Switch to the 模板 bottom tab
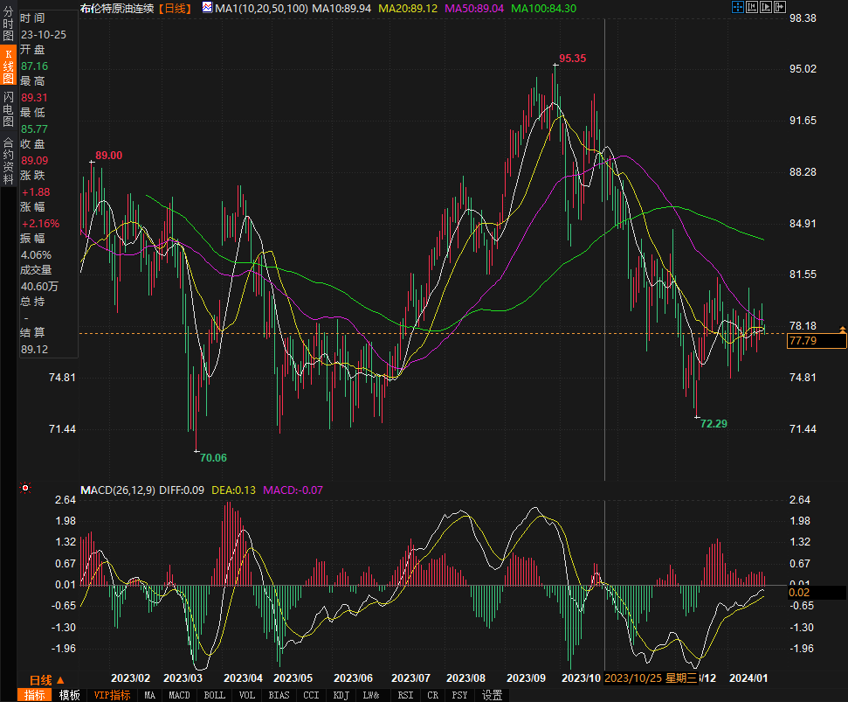 [x=69, y=695]
